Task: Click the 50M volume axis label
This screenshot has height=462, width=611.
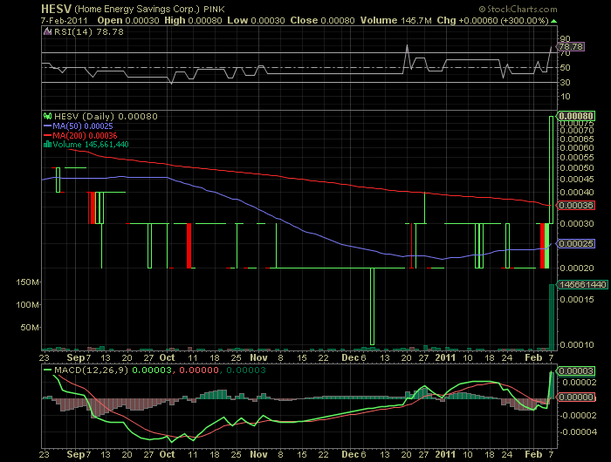Action: coord(29,327)
